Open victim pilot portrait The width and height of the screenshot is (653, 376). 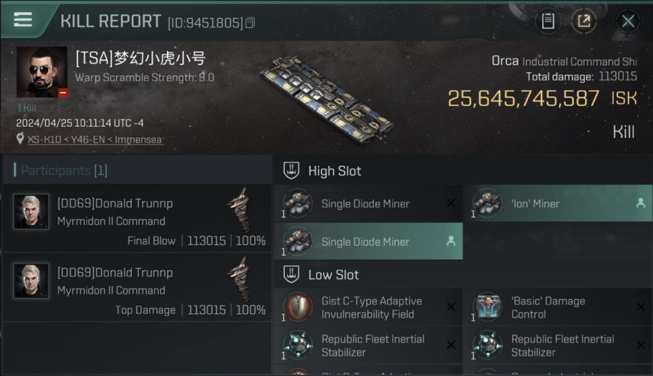coord(42,72)
